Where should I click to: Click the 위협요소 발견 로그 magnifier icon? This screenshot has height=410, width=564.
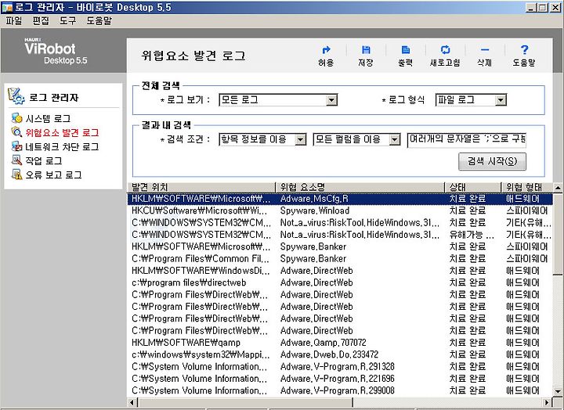16,132
